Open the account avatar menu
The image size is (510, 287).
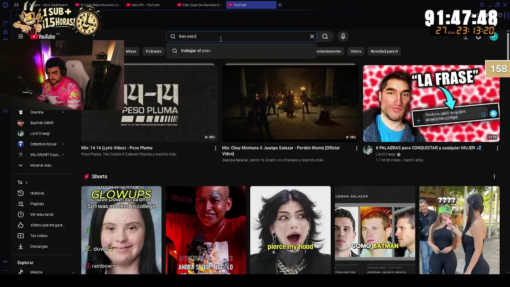[x=494, y=37]
